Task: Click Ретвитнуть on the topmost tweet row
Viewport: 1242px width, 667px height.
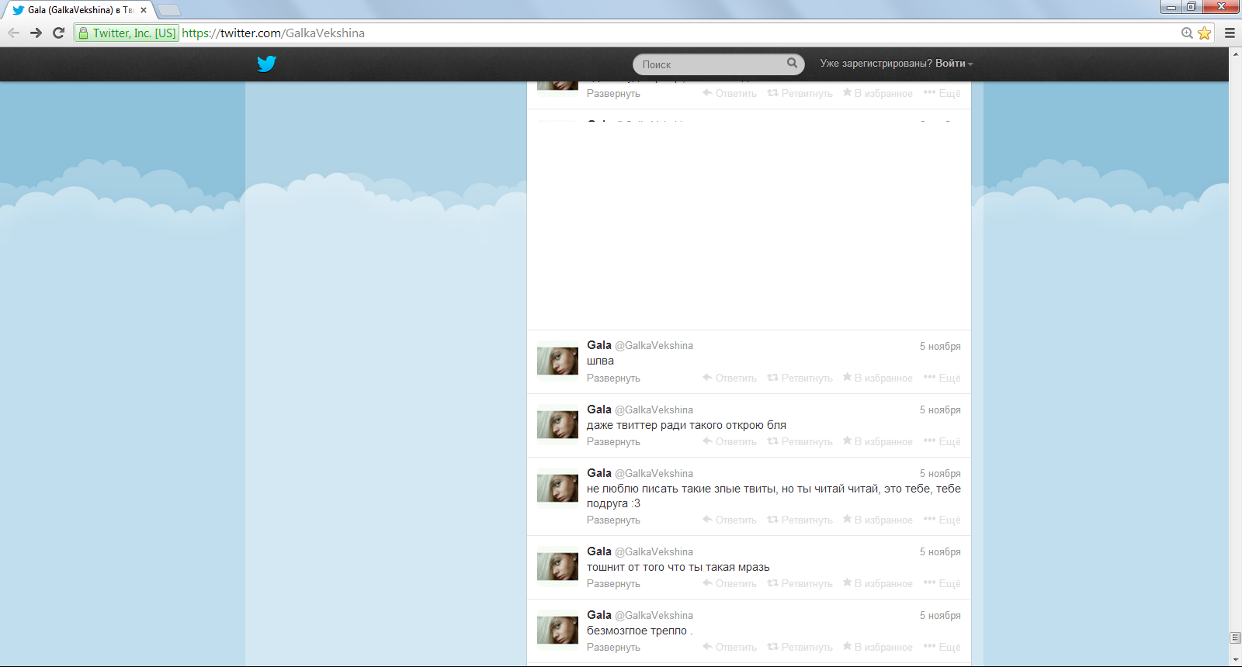Action: point(800,93)
